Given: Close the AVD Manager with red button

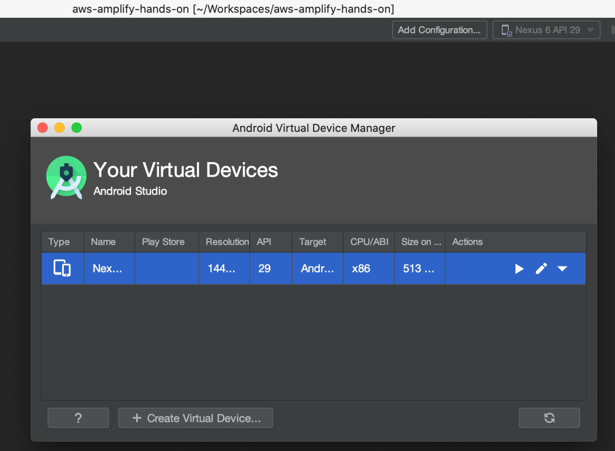Looking at the screenshot, I should point(43,128).
